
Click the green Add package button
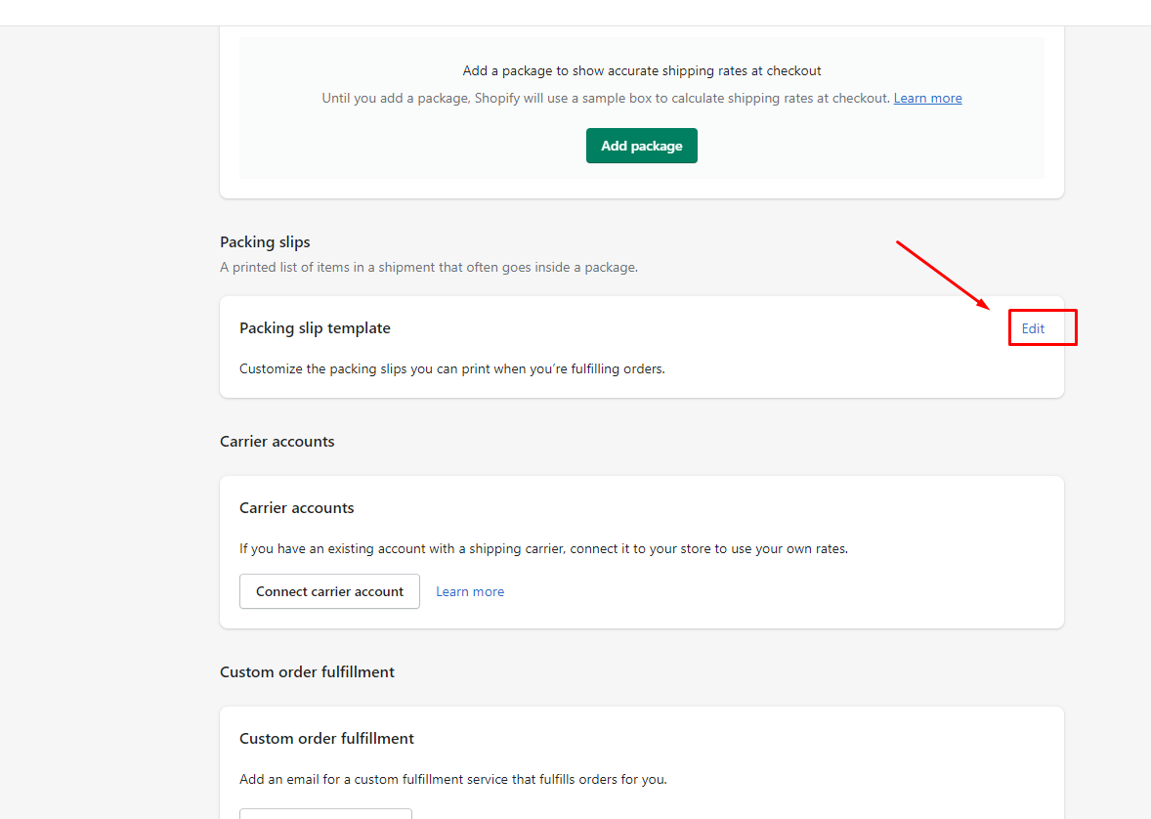[x=641, y=146]
